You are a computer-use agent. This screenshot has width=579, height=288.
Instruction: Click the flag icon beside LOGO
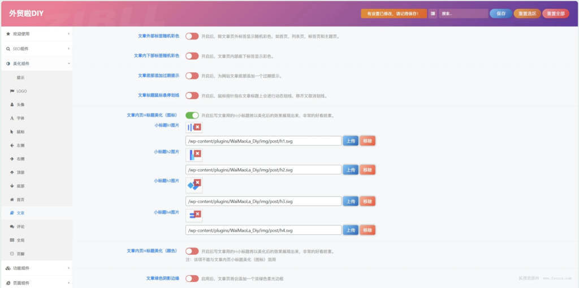point(12,91)
